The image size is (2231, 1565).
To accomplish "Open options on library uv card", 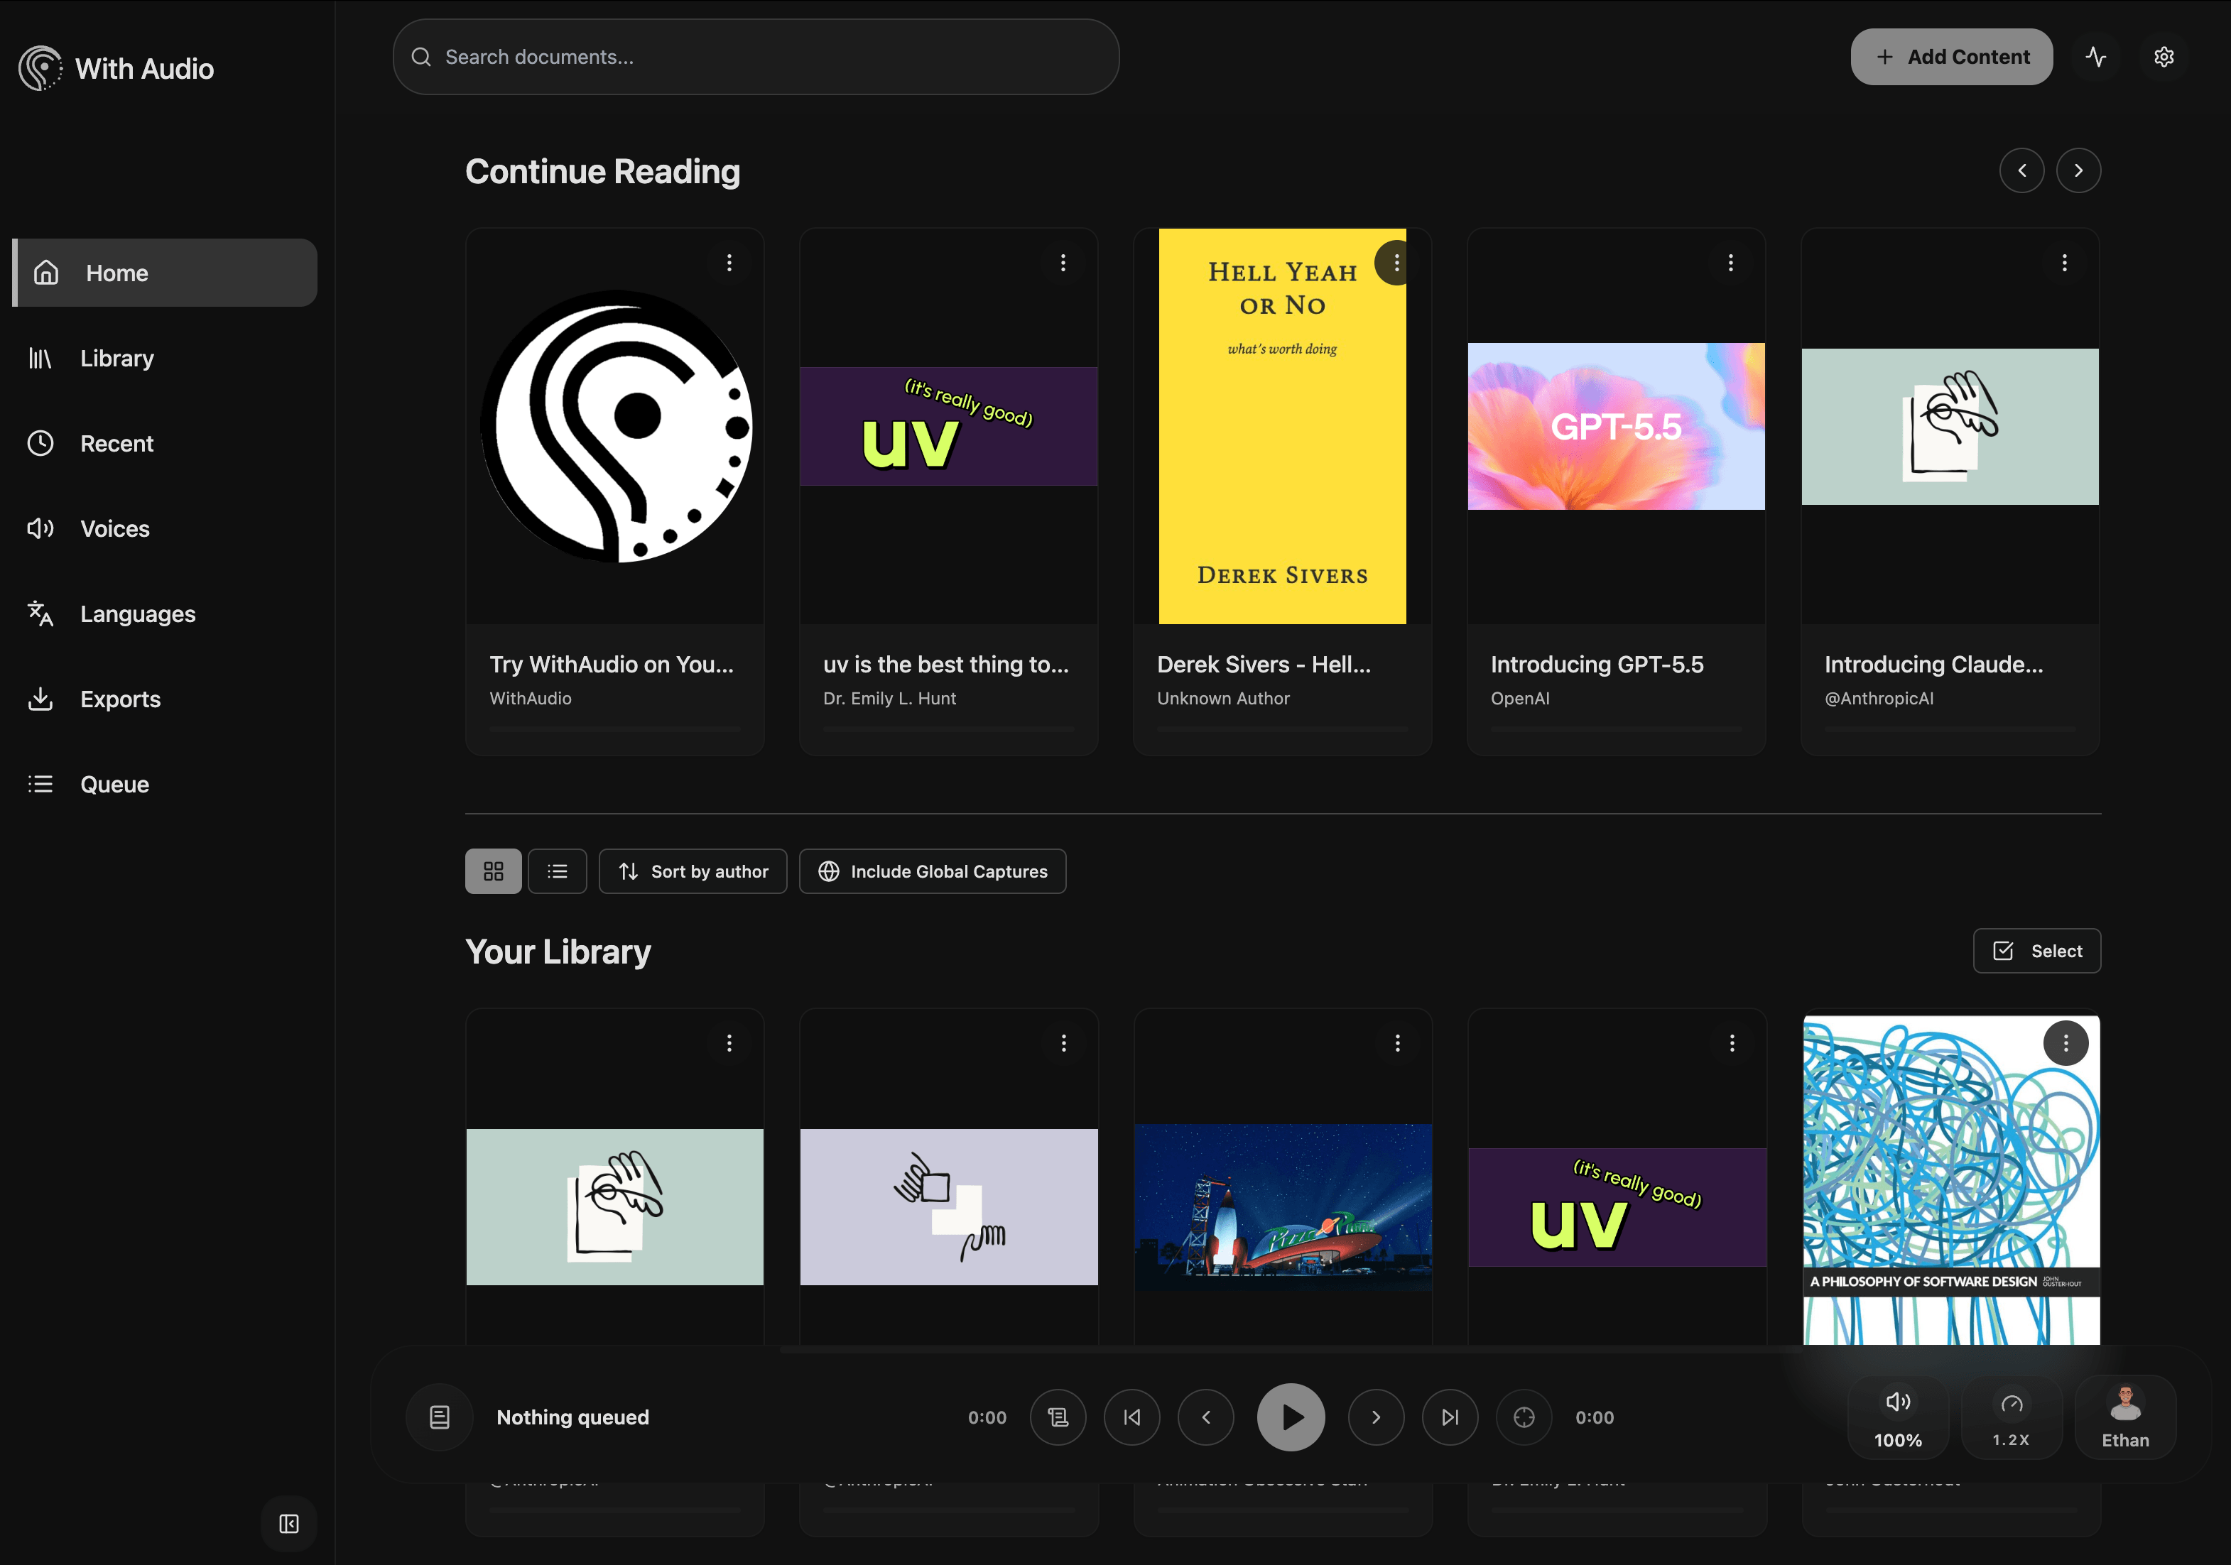I will [1732, 1043].
